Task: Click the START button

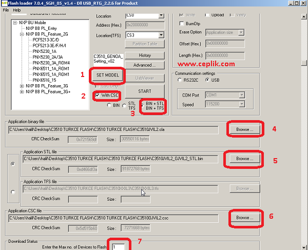Action: [145, 91]
